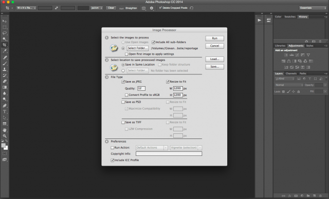This screenshot has height=199, width=329.
Task: Switch to the Color tab
Action: click(278, 17)
